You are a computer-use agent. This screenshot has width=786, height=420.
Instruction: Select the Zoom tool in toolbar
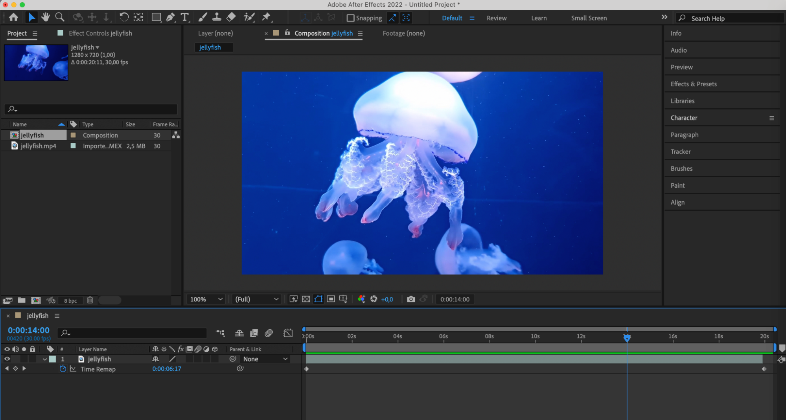60,17
